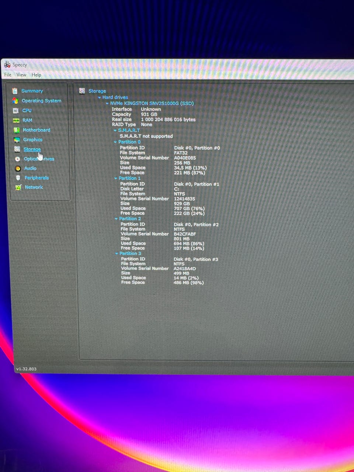Click the '34,5 MB (13%)' used space value
Image resolution: width=354 pixels, height=472 pixels.
coord(190,168)
